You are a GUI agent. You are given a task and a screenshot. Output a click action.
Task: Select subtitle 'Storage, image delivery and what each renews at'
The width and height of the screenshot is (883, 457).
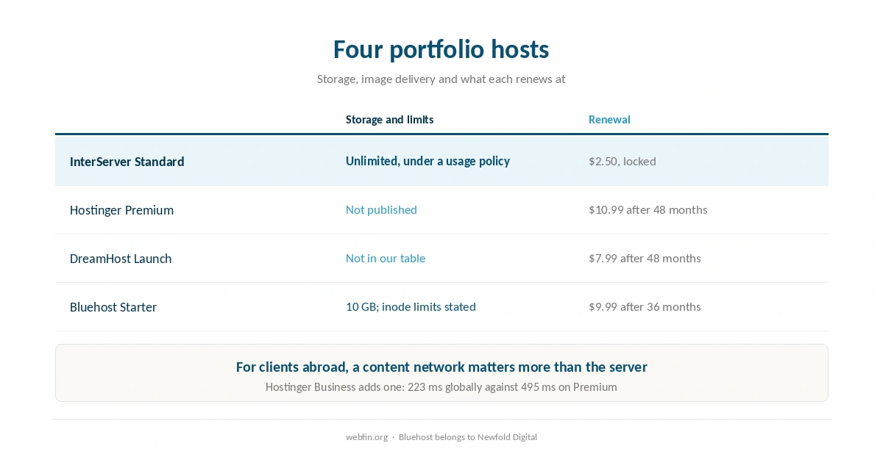coord(441,79)
